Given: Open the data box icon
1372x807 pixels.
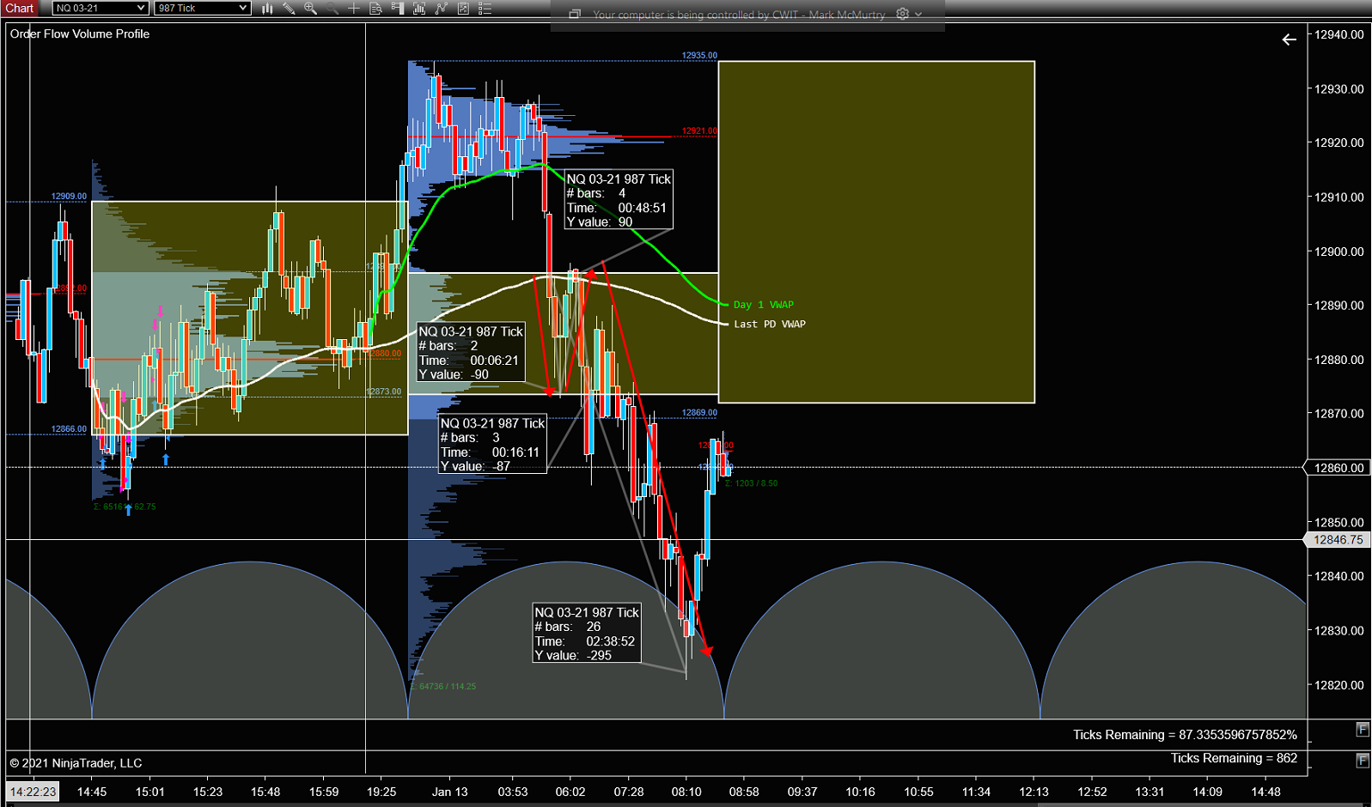Looking at the screenshot, I should pos(375,9).
